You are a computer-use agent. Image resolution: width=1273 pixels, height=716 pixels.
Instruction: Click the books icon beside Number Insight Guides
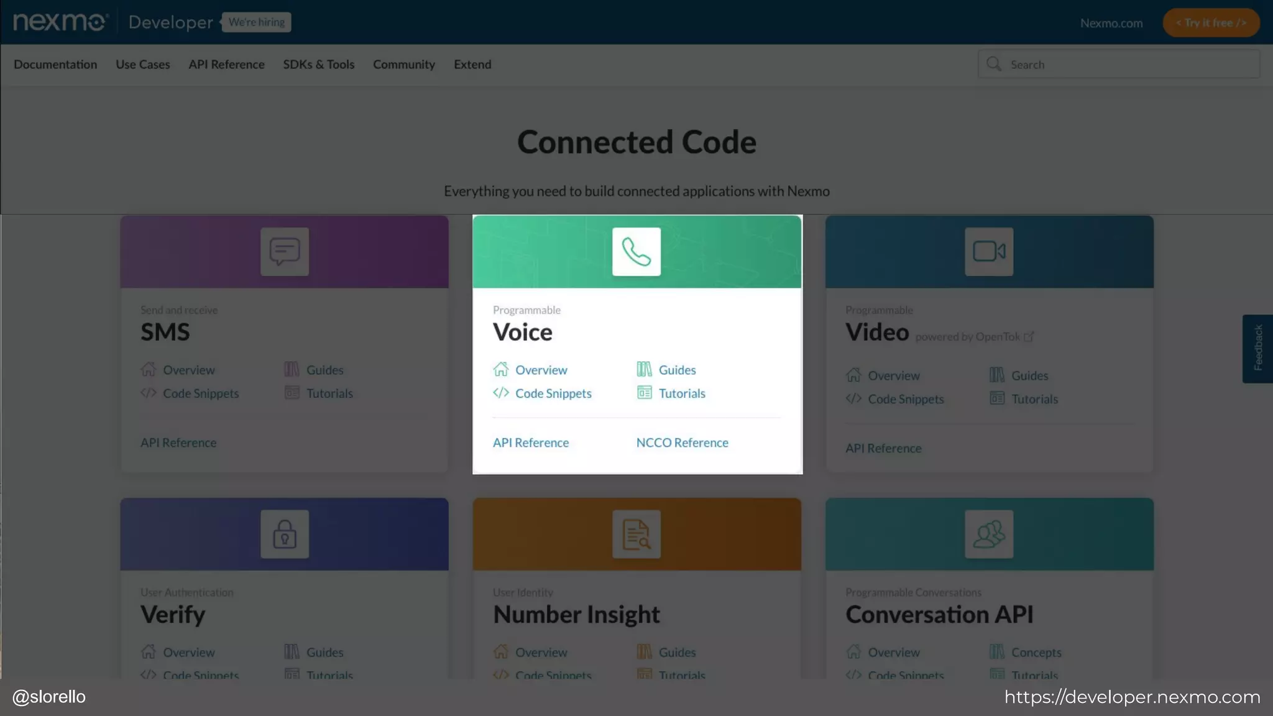point(644,651)
